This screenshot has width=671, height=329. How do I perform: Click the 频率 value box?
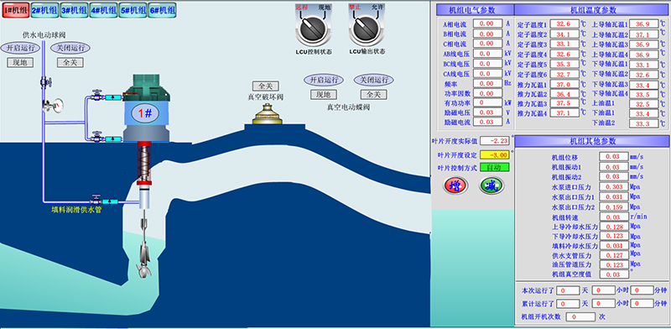tap(488, 83)
